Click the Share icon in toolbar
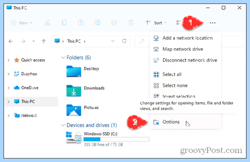Screen dimensions: 250x162 click(114, 23)
